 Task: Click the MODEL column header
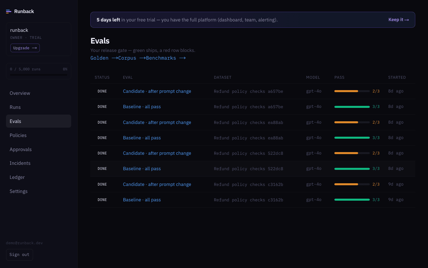point(313,77)
